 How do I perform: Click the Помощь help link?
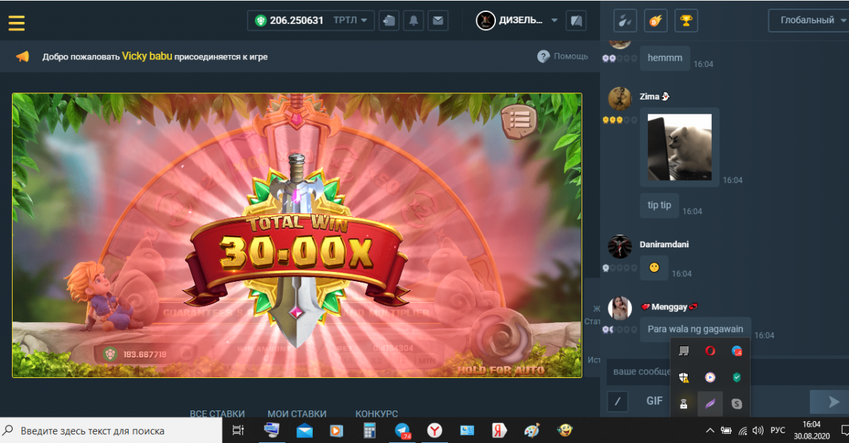coord(562,57)
